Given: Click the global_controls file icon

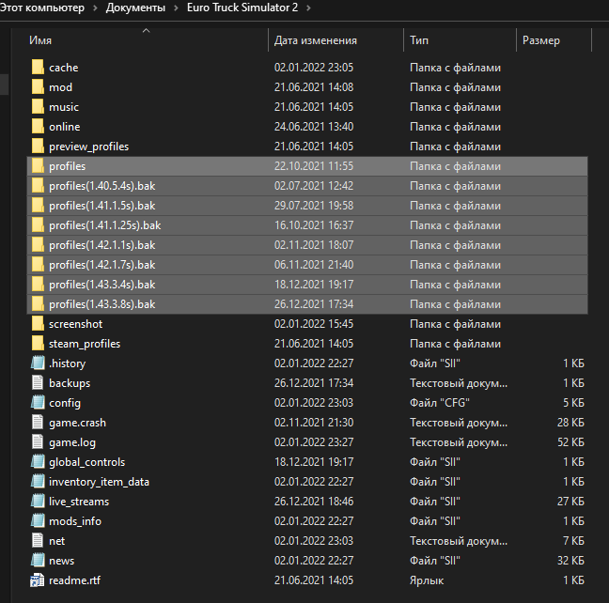Looking at the screenshot, I should click(x=38, y=462).
